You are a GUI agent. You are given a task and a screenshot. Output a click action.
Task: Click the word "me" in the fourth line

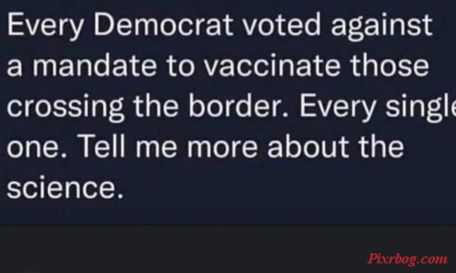click(x=156, y=147)
